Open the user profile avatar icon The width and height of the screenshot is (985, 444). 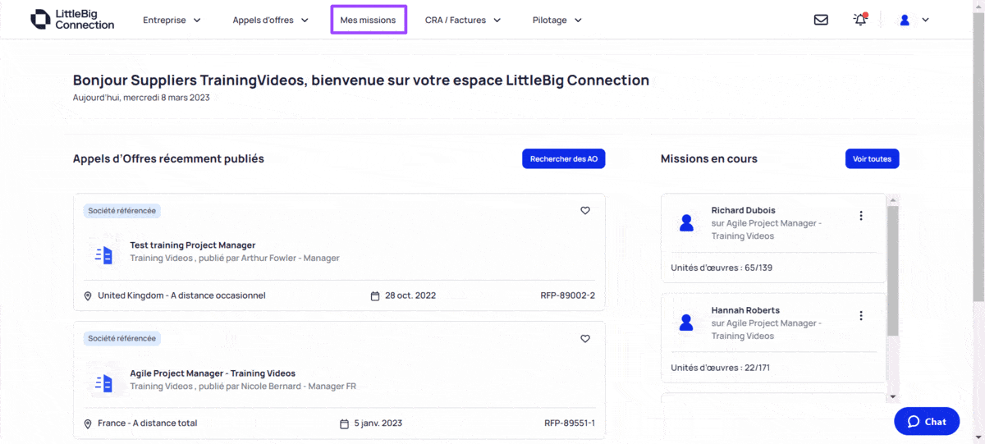905,20
